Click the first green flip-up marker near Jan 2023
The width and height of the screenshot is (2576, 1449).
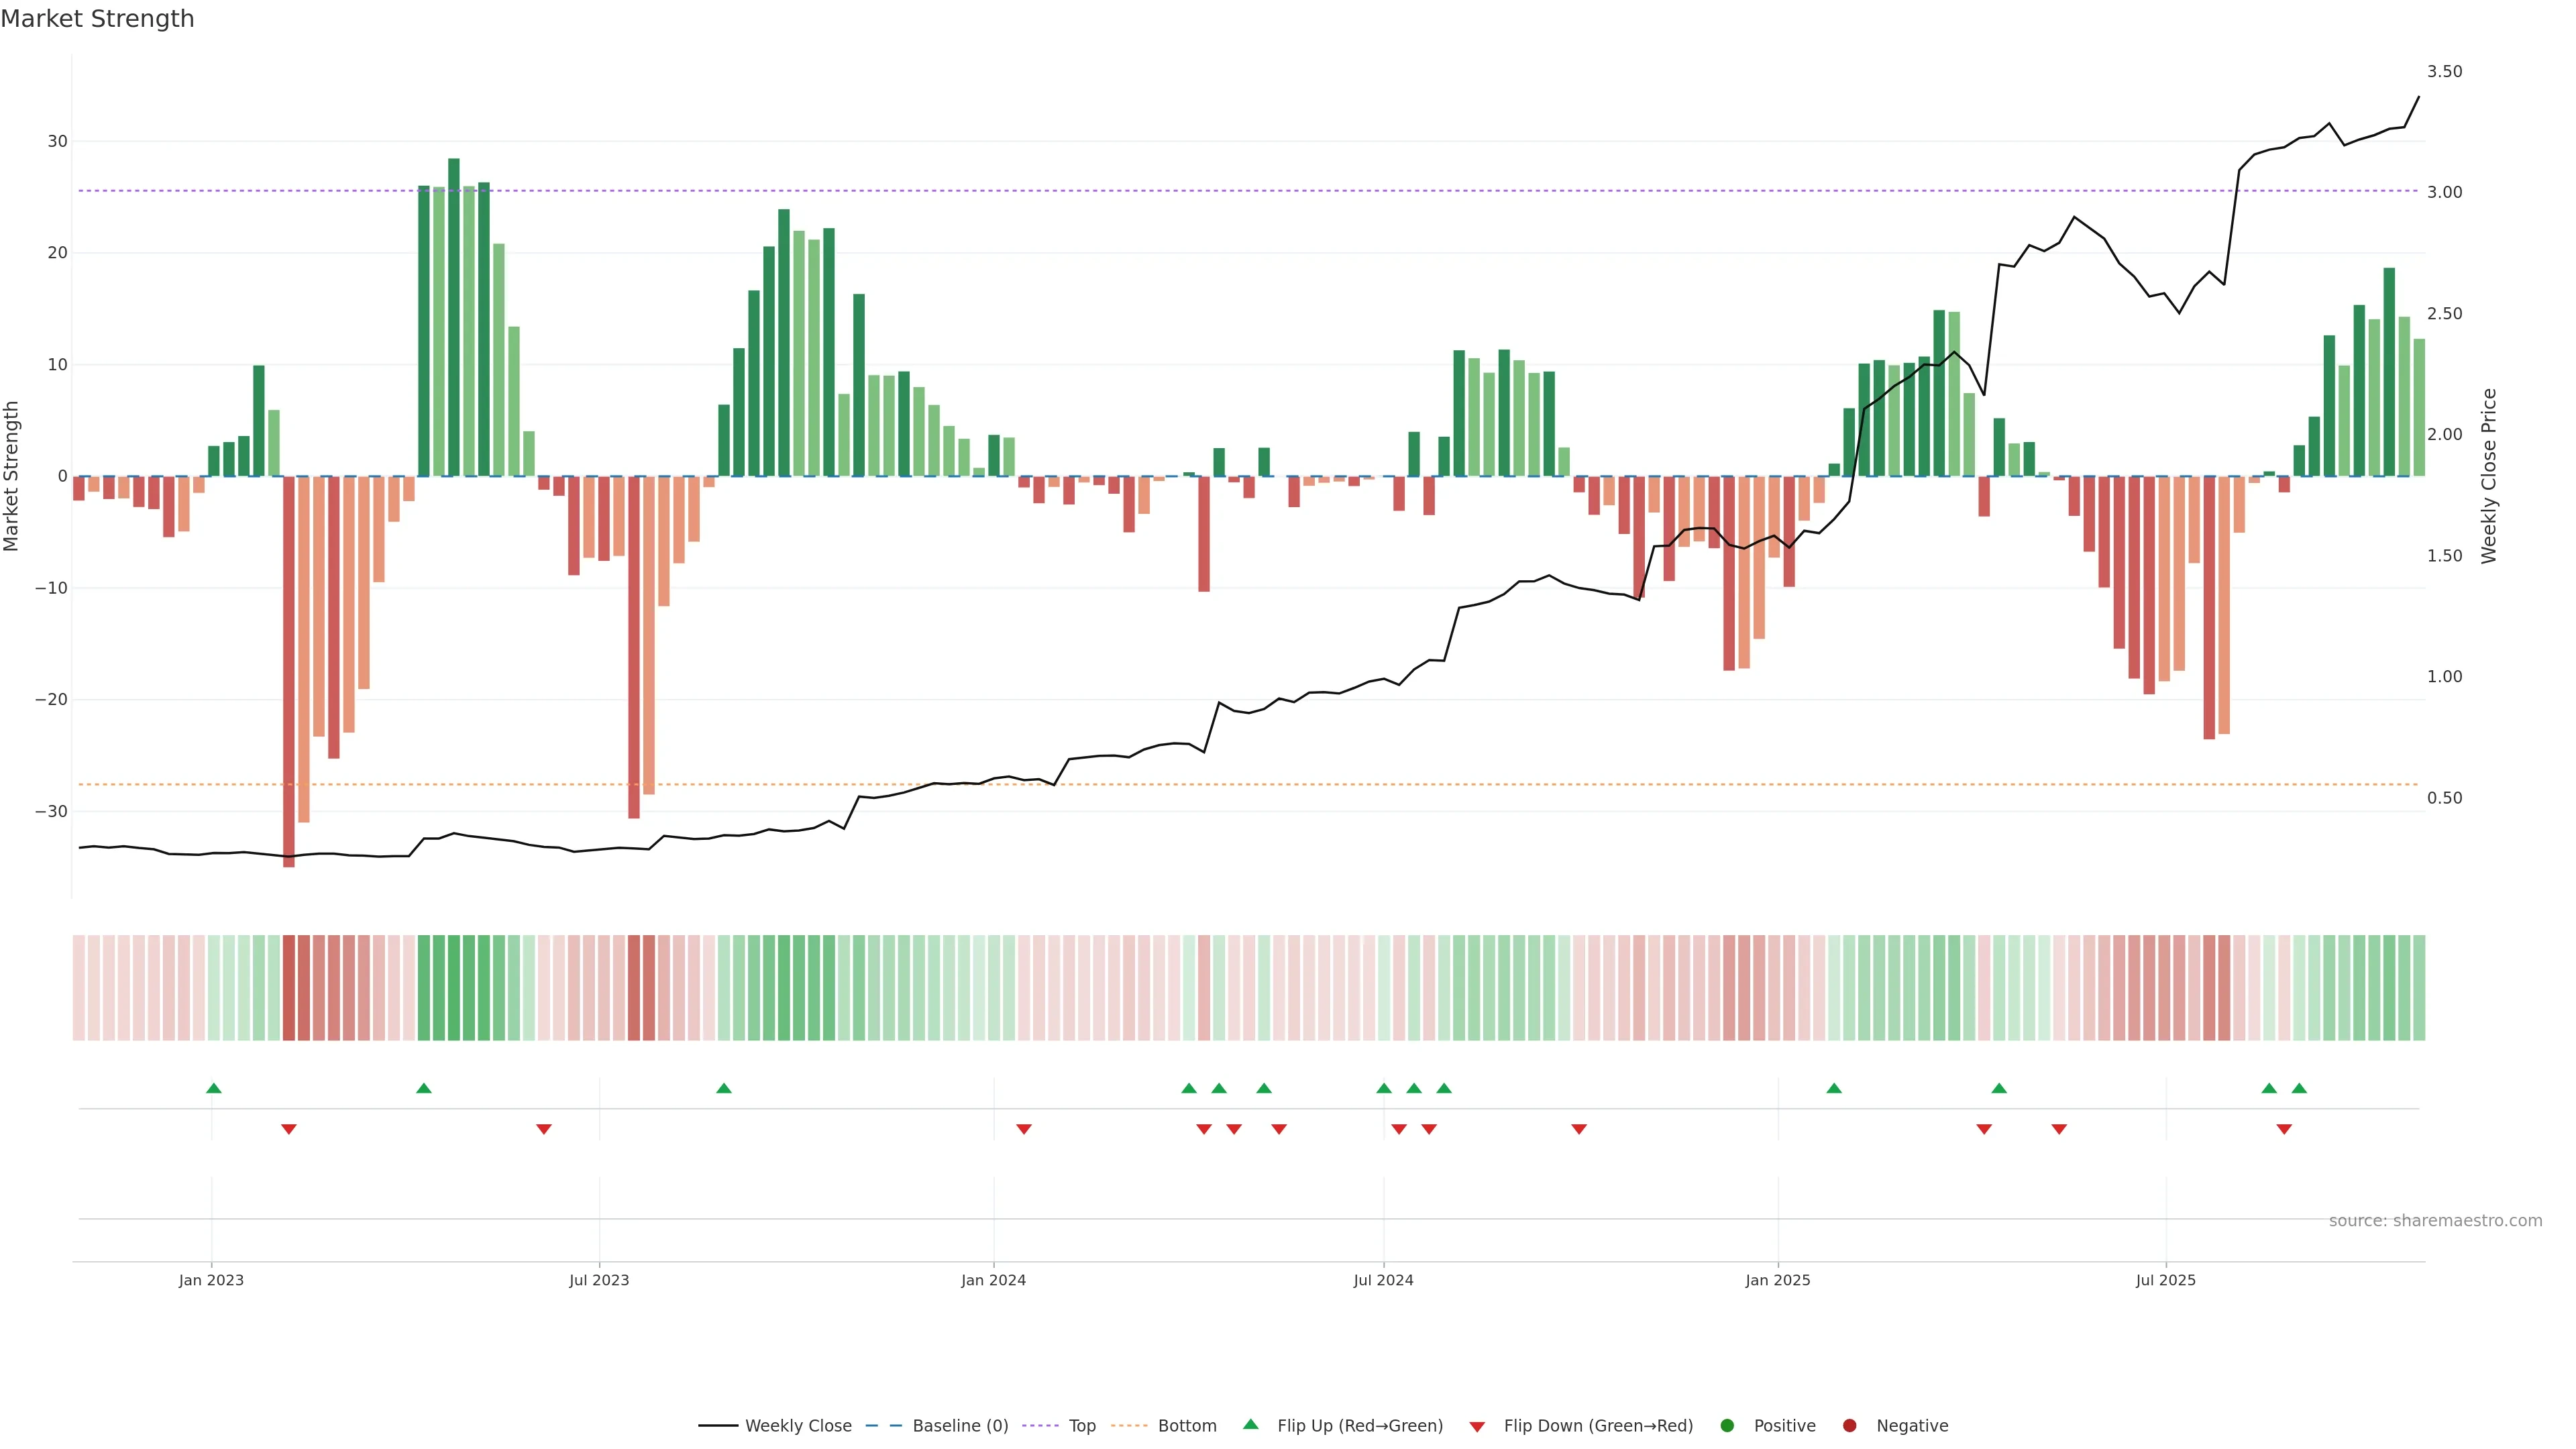[x=214, y=1088]
